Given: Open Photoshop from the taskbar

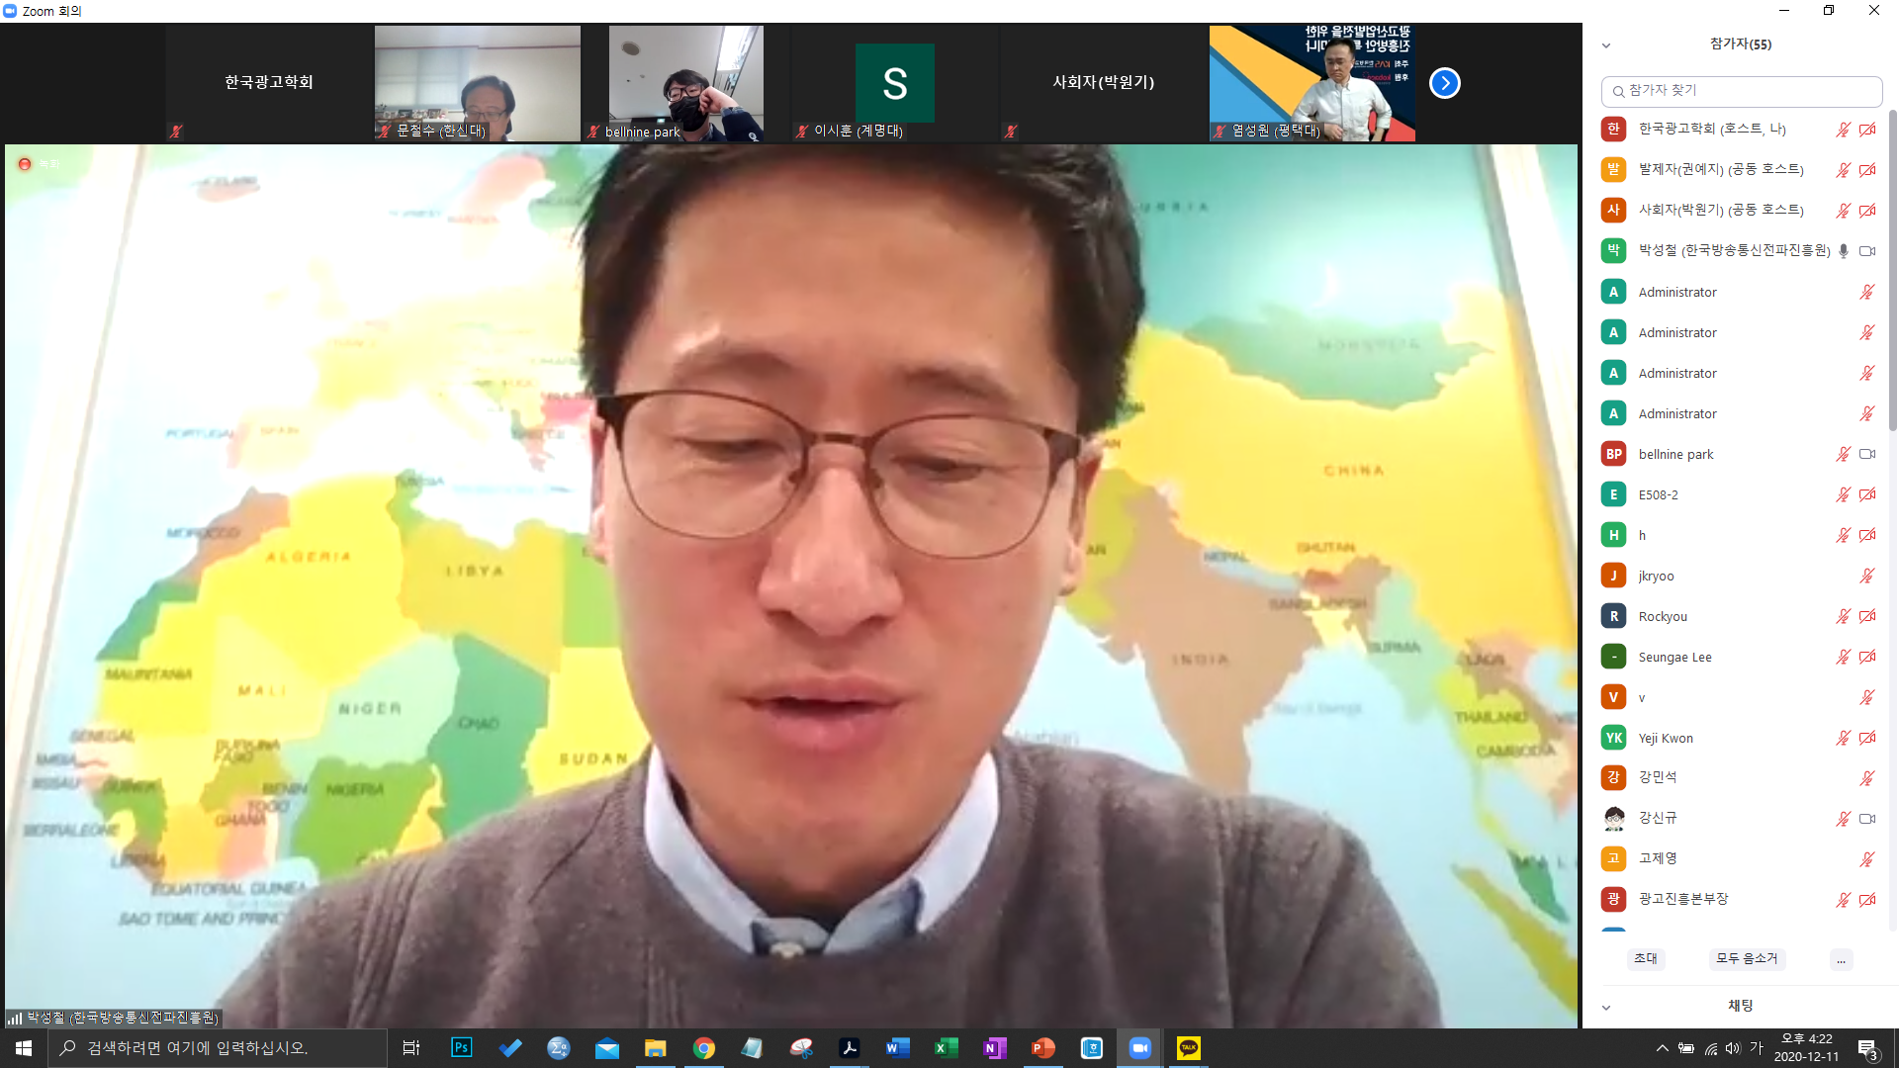Looking at the screenshot, I should 461,1048.
